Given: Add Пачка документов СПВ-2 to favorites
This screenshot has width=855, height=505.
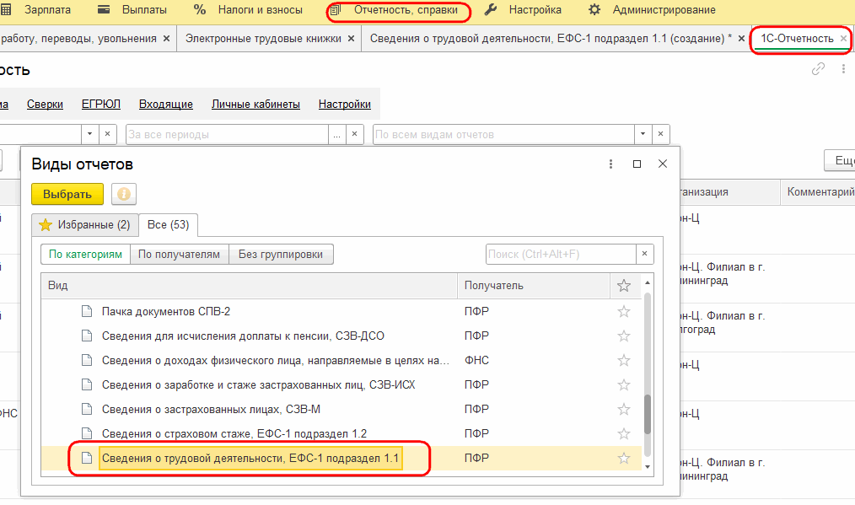Looking at the screenshot, I should point(624,311).
